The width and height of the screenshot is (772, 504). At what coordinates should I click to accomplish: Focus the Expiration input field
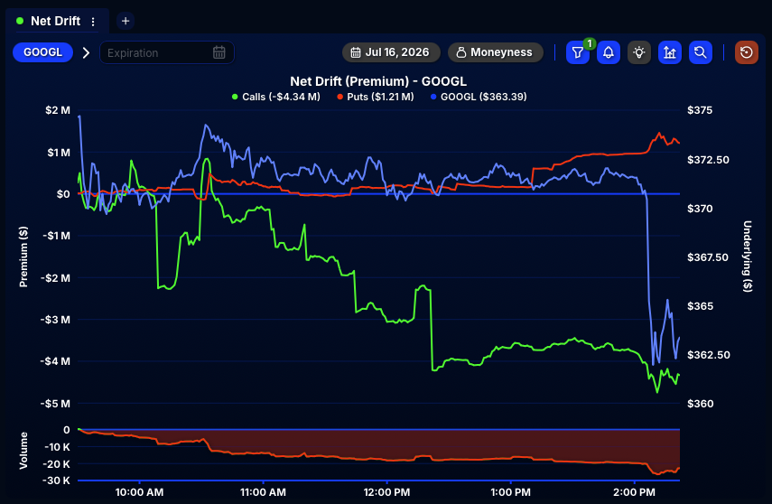[167, 52]
